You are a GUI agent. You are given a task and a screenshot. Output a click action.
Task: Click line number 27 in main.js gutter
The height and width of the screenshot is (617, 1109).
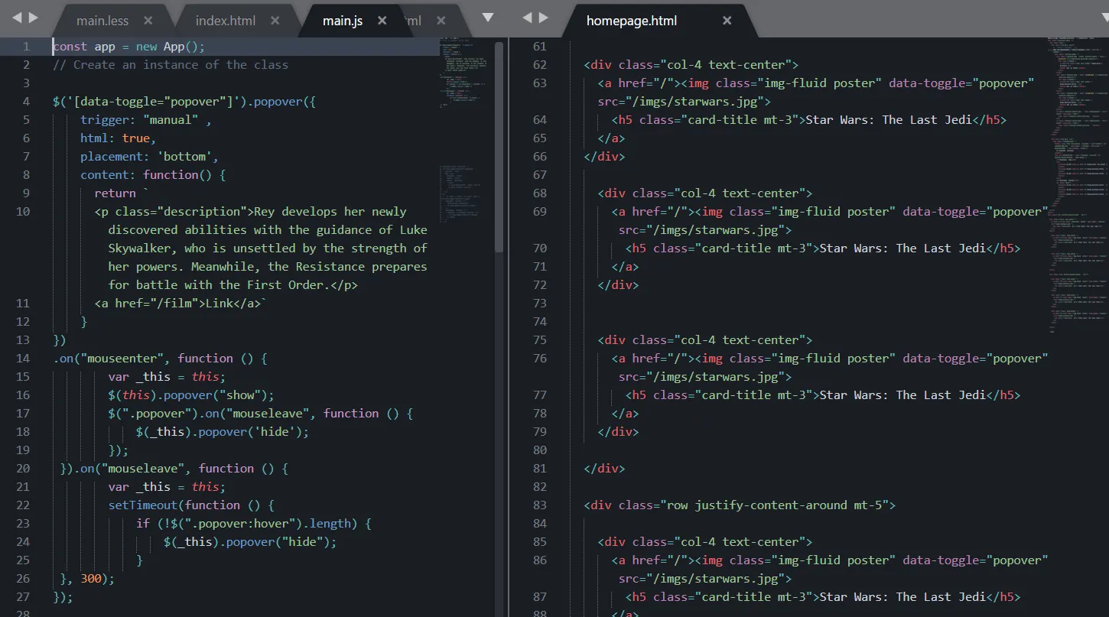(x=23, y=597)
